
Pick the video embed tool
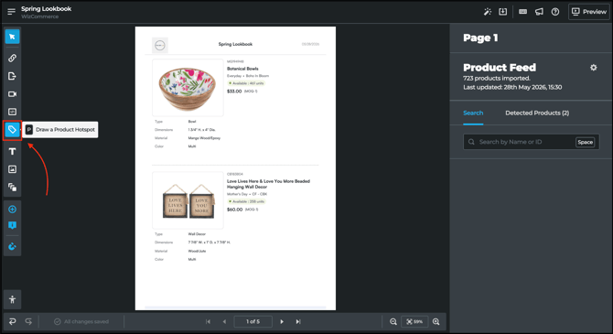[12, 94]
